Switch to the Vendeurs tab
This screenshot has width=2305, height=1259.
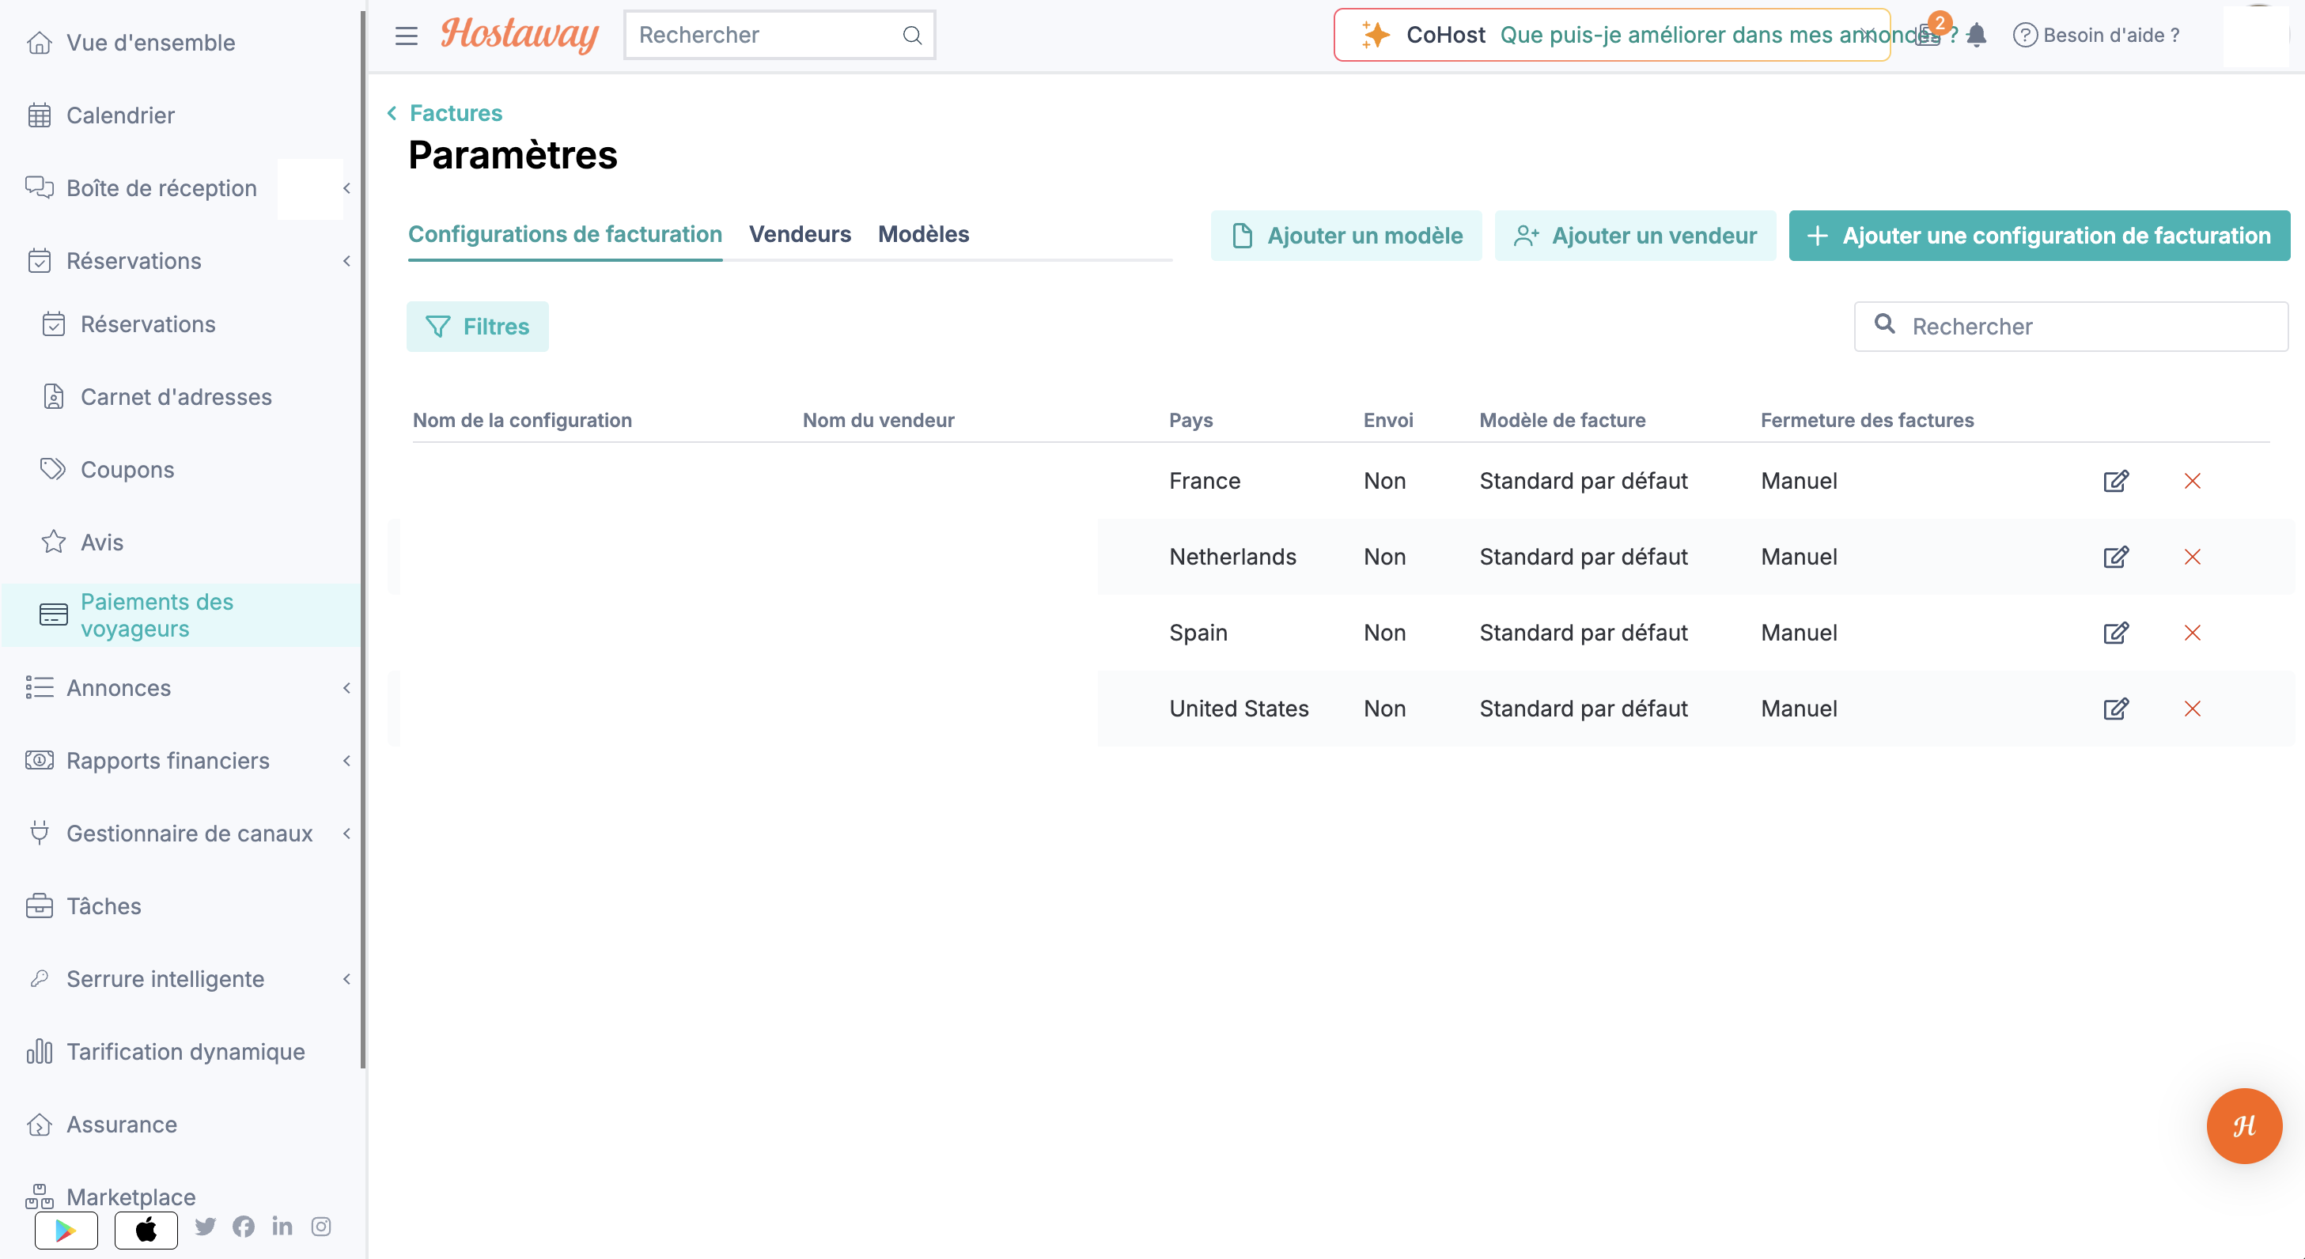pos(800,233)
